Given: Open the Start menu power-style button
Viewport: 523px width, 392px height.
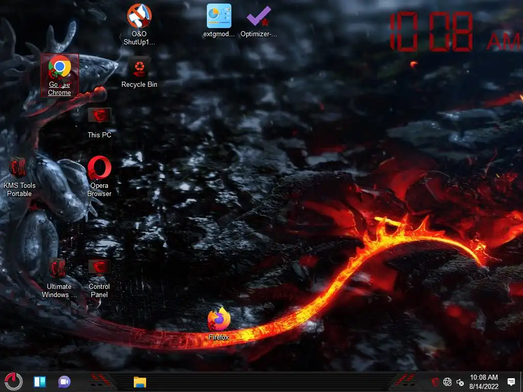Looking at the screenshot, I should click(x=14, y=381).
